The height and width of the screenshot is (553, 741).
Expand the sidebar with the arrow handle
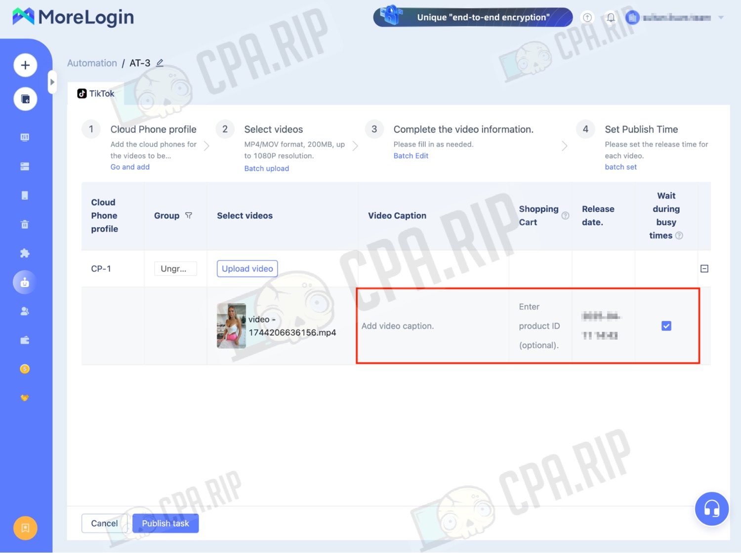pyautogui.click(x=52, y=82)
